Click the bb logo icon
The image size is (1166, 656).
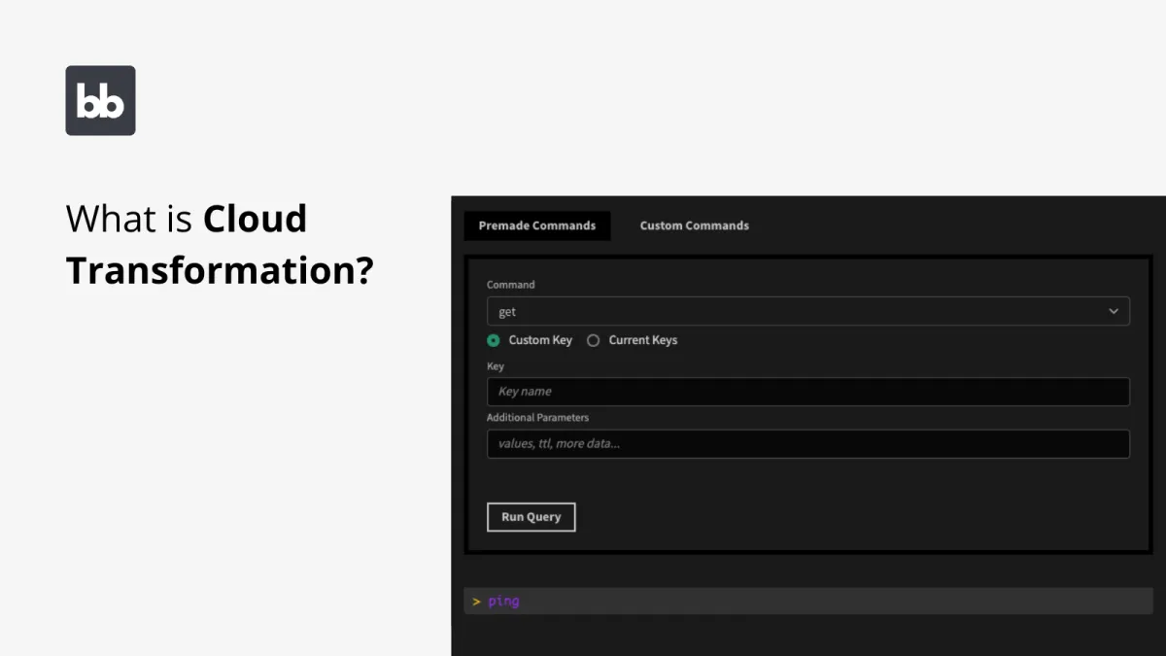coord(100,100)
